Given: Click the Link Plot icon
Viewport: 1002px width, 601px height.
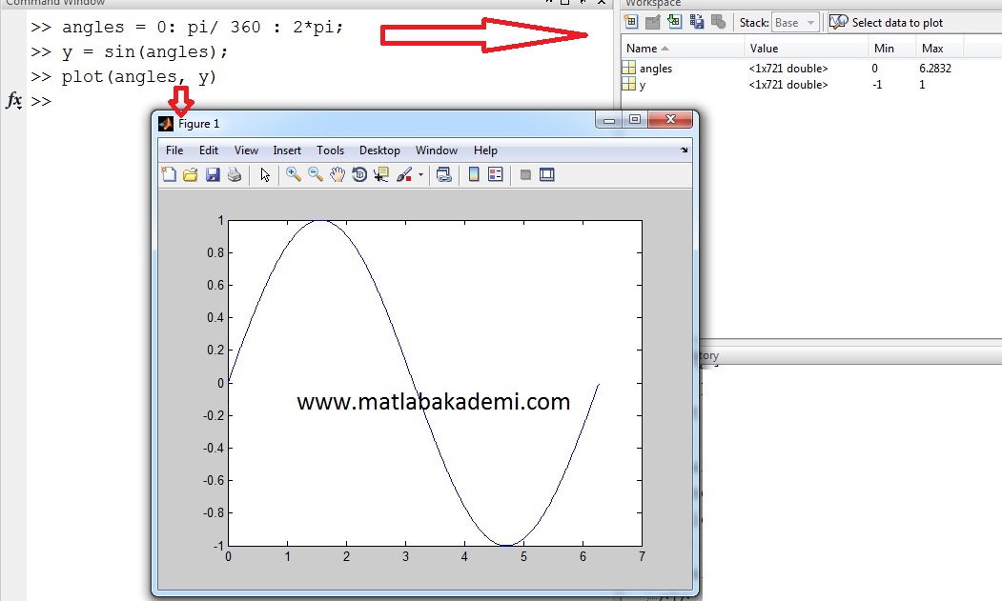Looking at the screenshot, I should coord(444,174).
